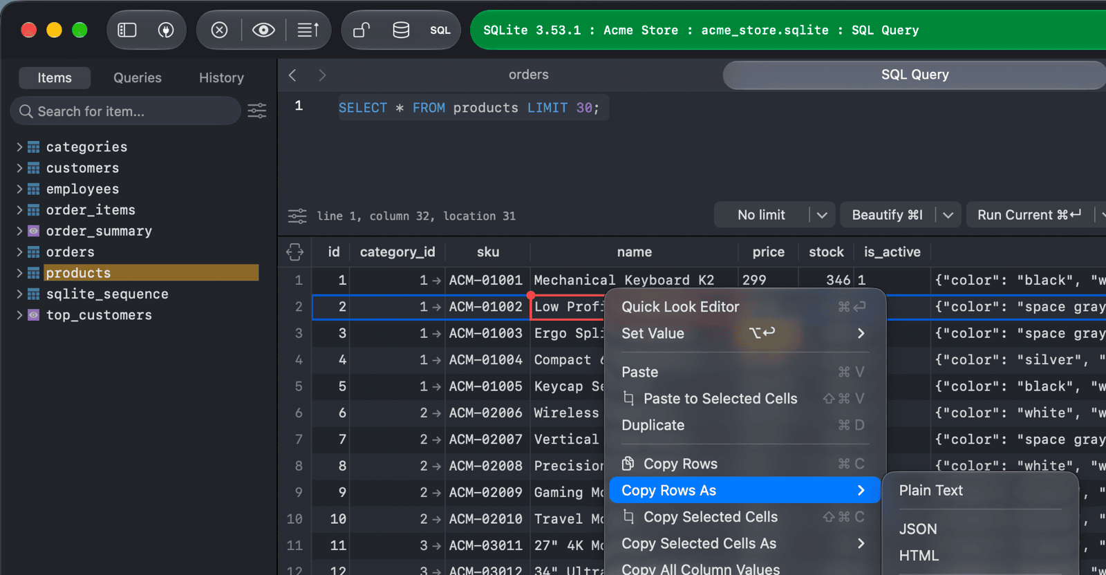Click the magnifier icon in search field
Image resolution: width=1106 pixels, height=575 pixels.
pos(26,111)
